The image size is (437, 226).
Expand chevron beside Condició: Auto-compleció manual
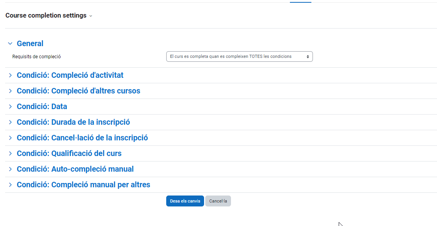coord(10,169)
